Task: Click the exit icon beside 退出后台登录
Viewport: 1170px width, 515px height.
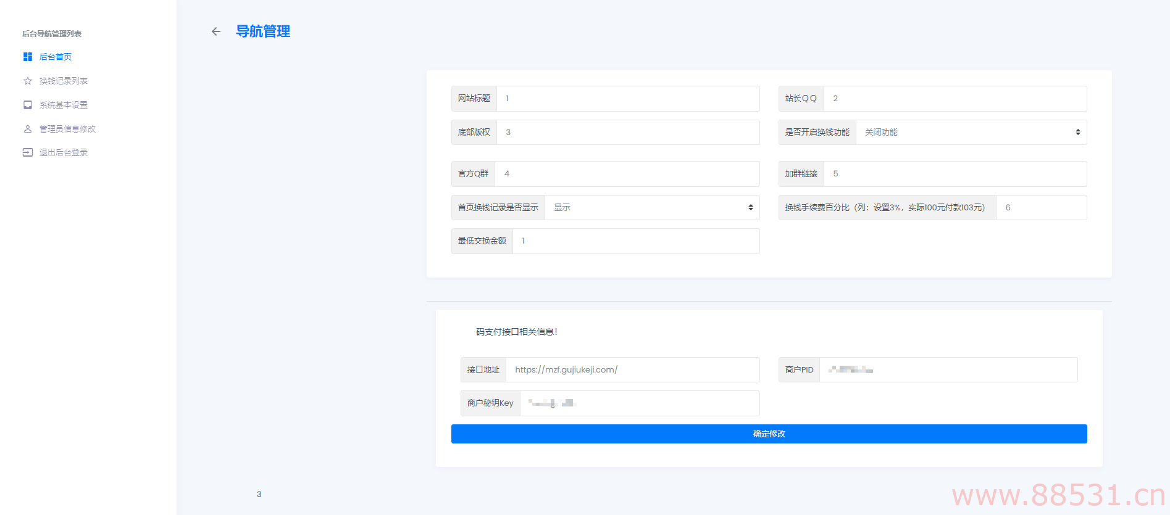Action: click(28, 152)
